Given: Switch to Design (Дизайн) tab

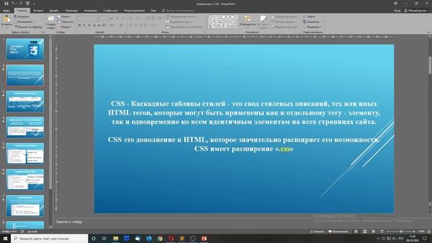Looking at the screenshot, I should click(54, 11).
